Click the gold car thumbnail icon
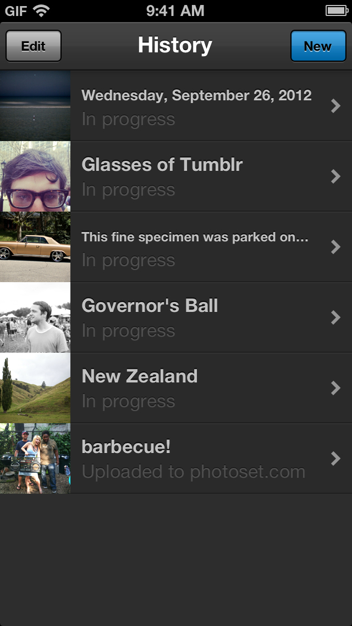Image resolution: width=352 pixels, height=626 pixels. 35,247
